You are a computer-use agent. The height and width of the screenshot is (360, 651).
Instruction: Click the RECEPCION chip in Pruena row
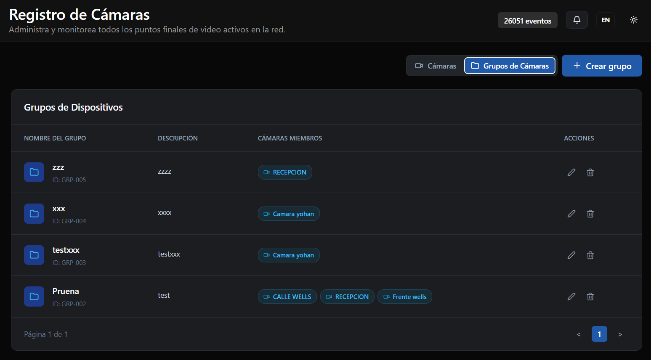[x=347, y=296]
